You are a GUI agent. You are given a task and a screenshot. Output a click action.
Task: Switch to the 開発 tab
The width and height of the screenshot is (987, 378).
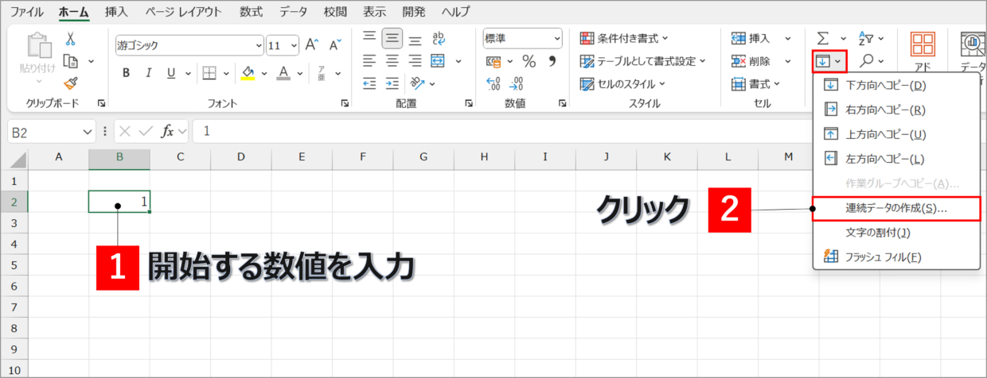(414, 12)
